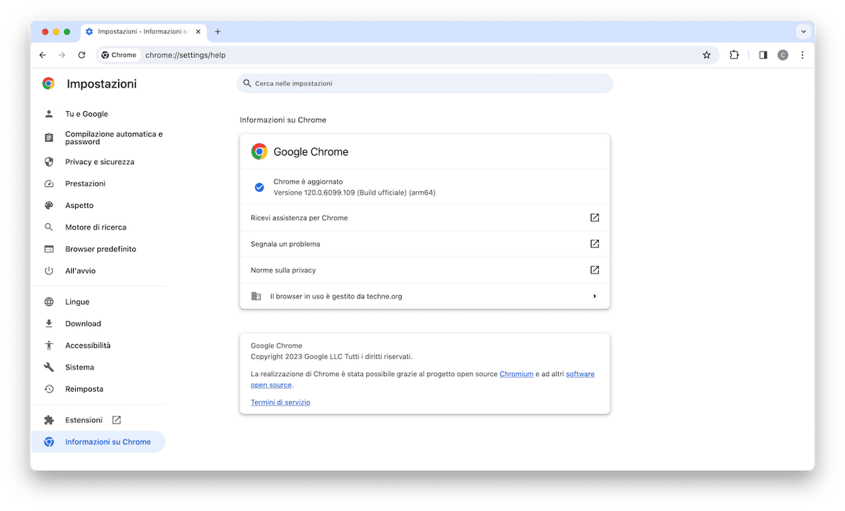Toggle the side panel icon

pyautogui.click(x=763, y=55)
